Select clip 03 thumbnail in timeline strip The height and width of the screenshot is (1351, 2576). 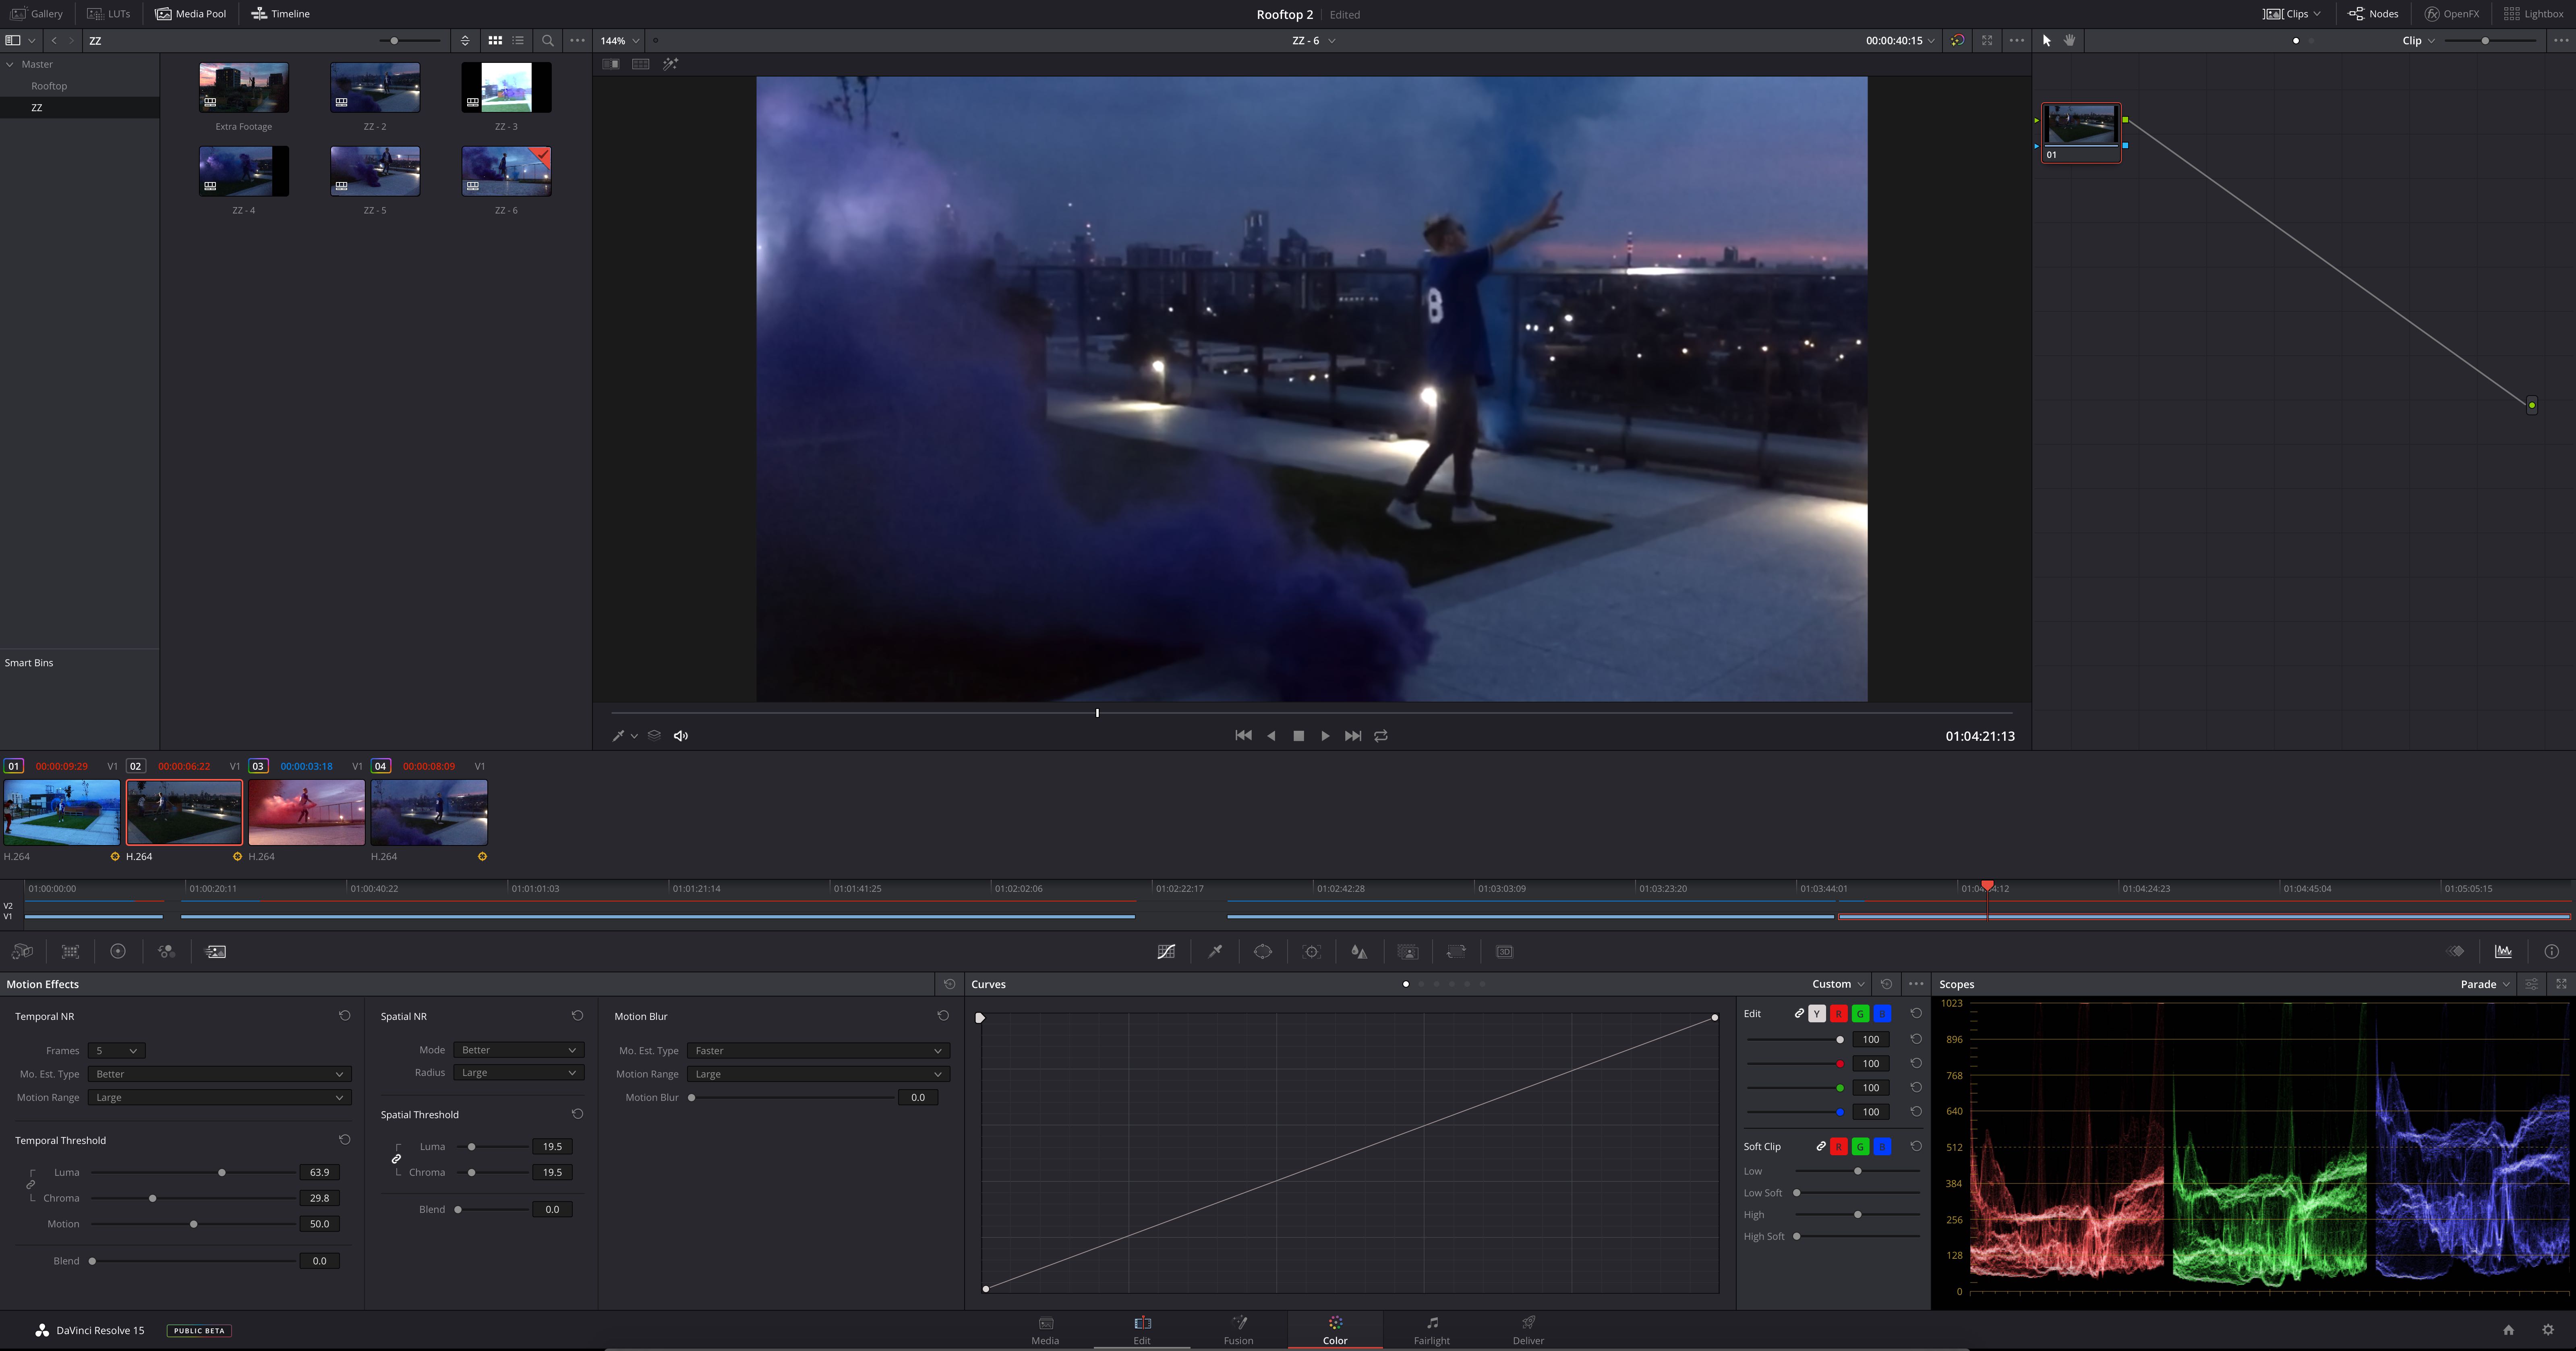[x=306, y=812]
